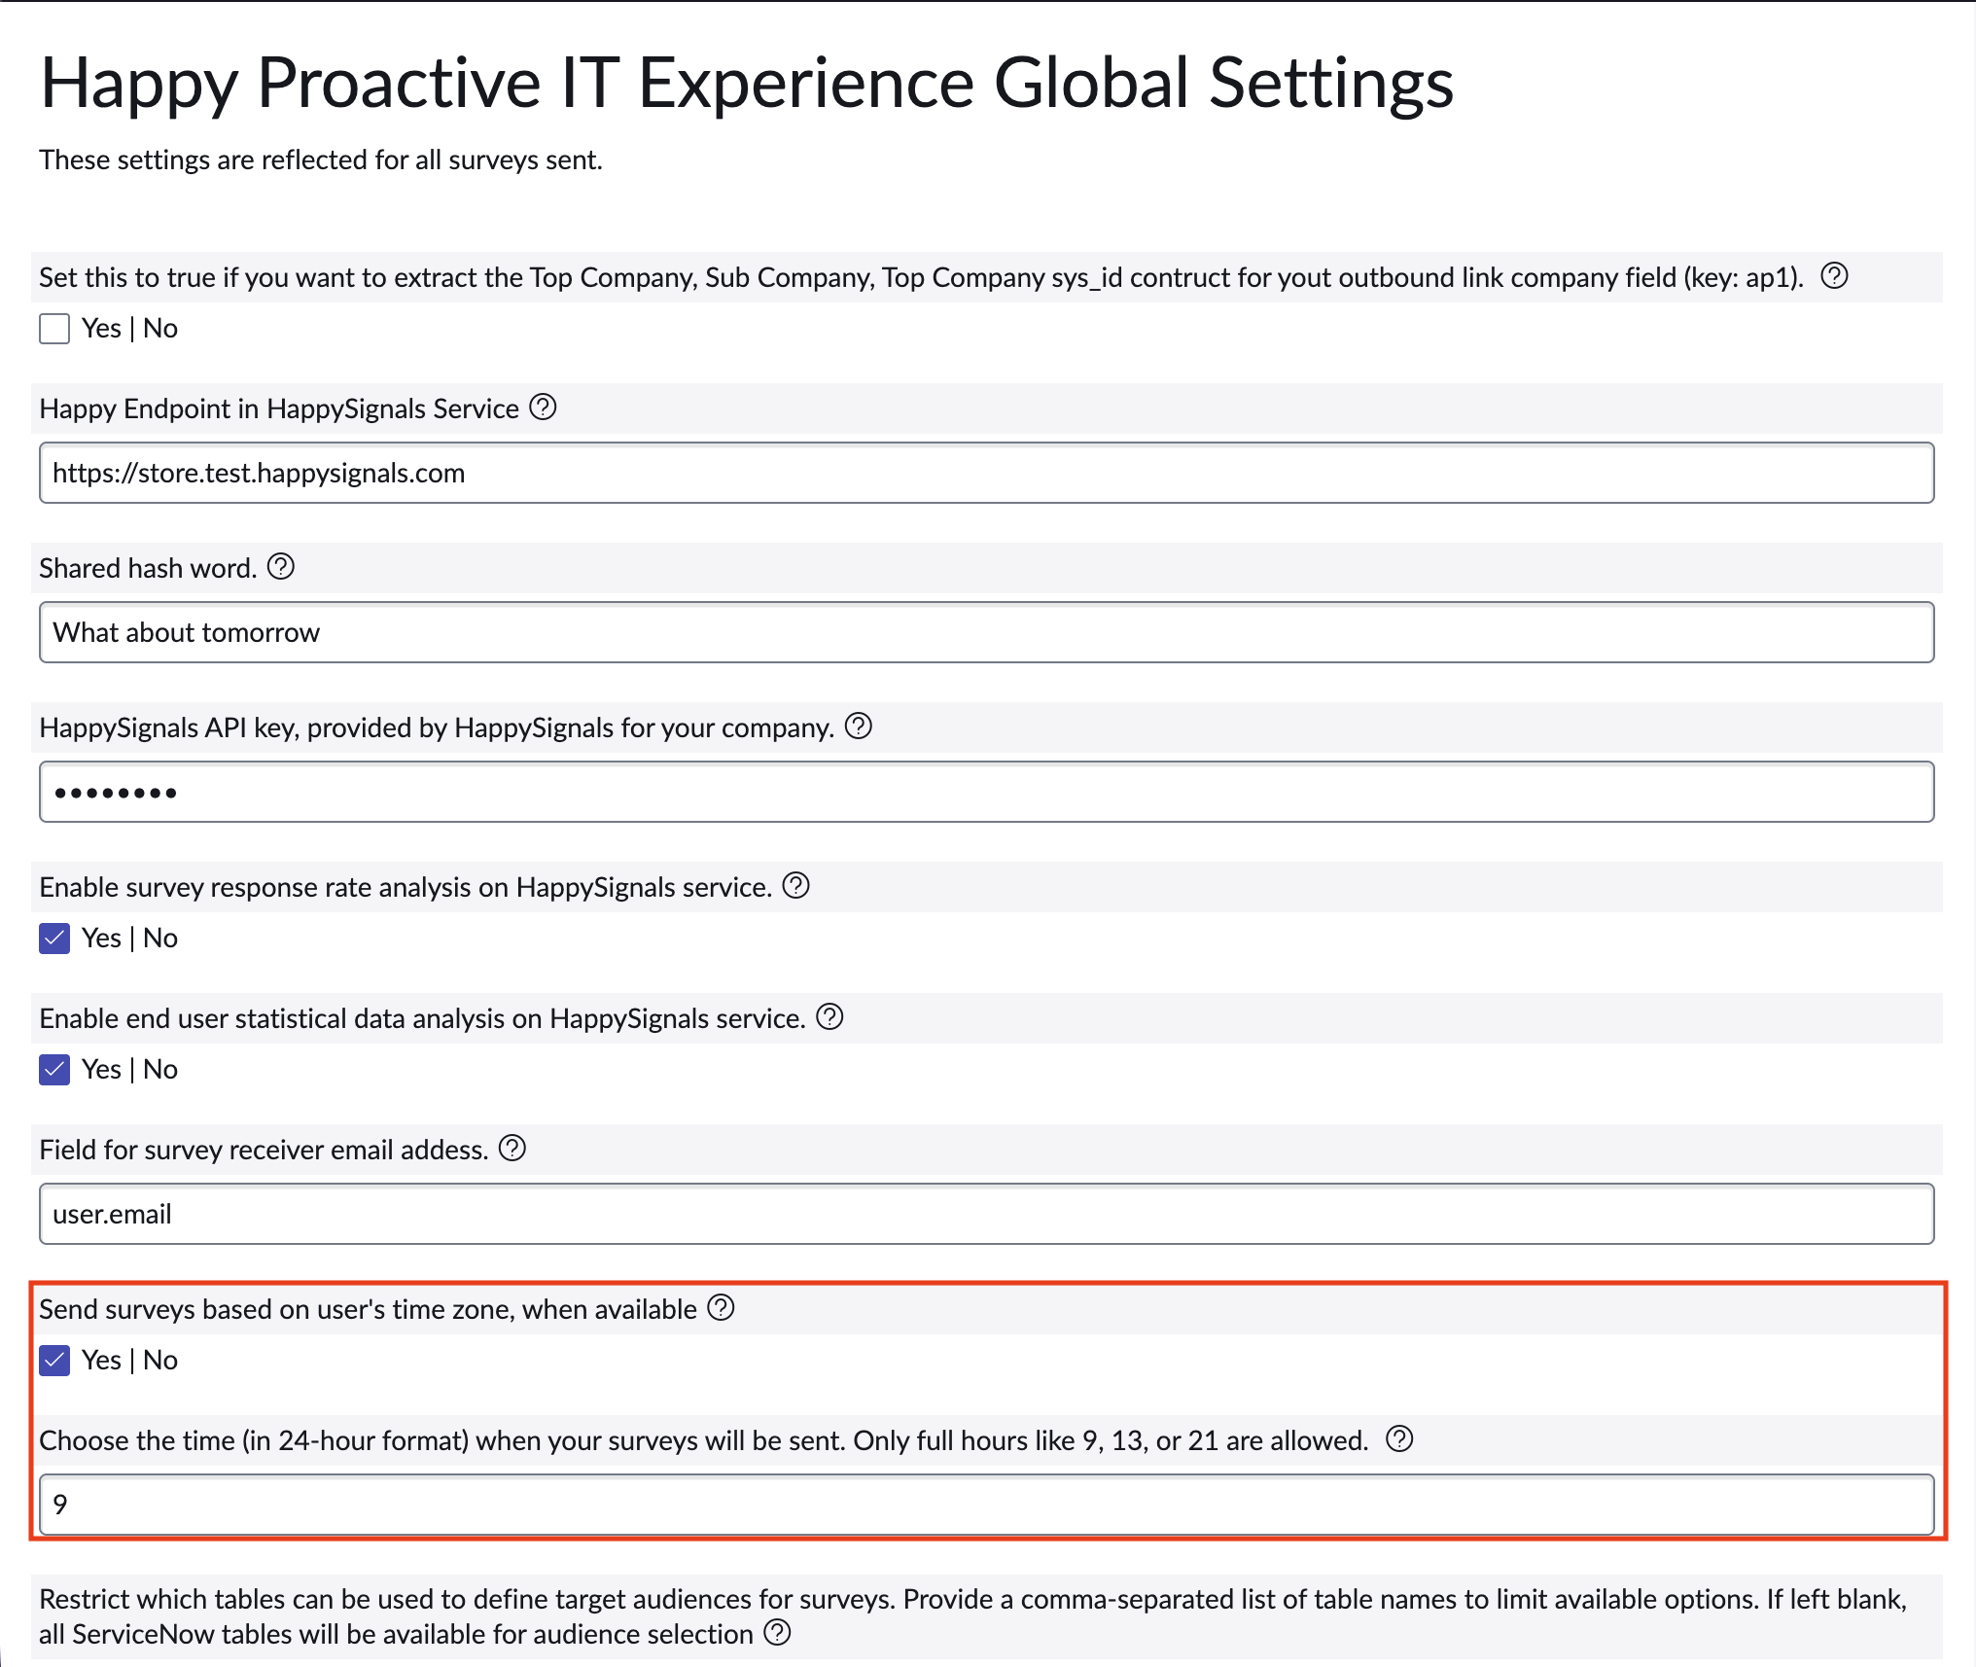Click help icon beside Shared hash word

tap(281, 567)
